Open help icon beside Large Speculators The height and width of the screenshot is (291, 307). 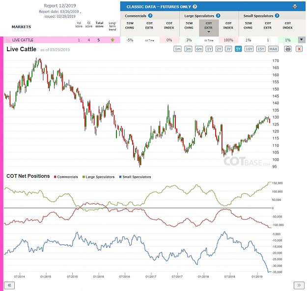pyautogui.click(x=218, y=16)
